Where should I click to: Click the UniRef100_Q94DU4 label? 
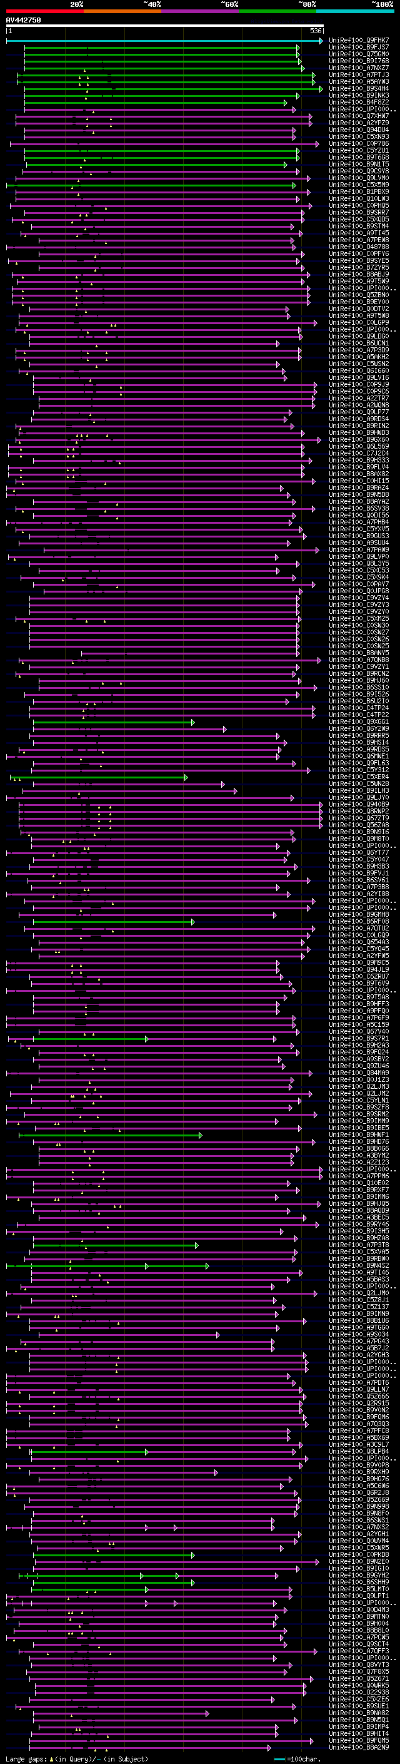pyautogui.click(x=359, y=130)
